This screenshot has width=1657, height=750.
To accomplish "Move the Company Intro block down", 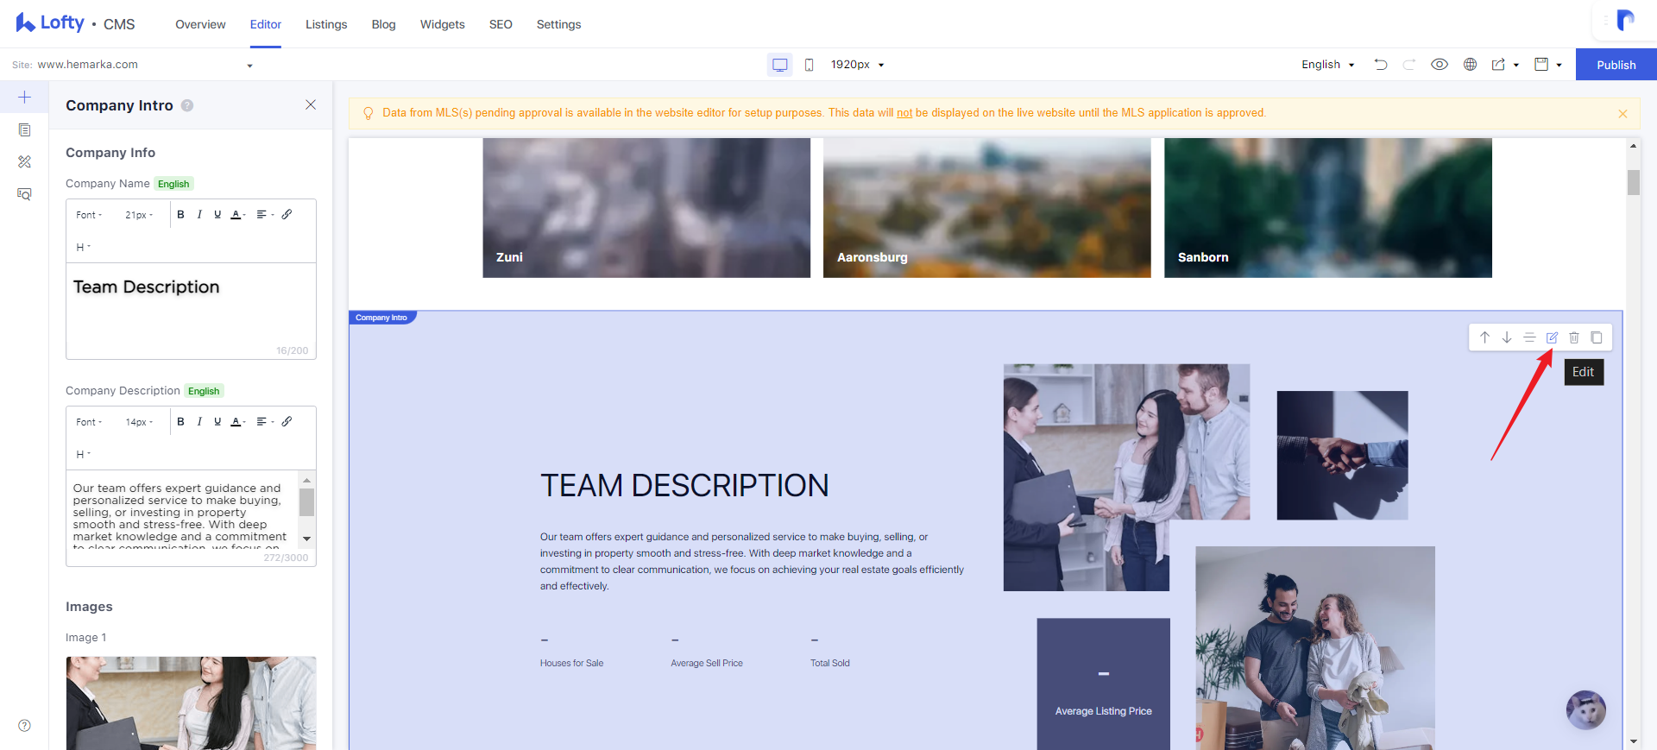I will click(1507, 337).
